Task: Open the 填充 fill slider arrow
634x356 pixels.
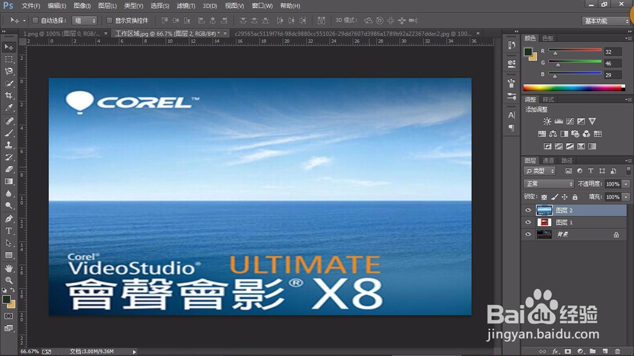Action: tap(626, 197)
